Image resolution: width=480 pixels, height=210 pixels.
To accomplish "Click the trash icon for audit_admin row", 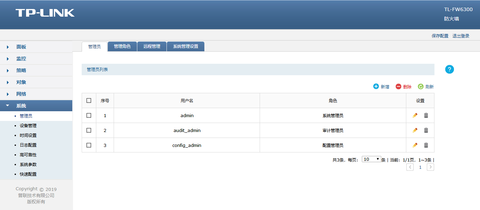I will point(426,130).
